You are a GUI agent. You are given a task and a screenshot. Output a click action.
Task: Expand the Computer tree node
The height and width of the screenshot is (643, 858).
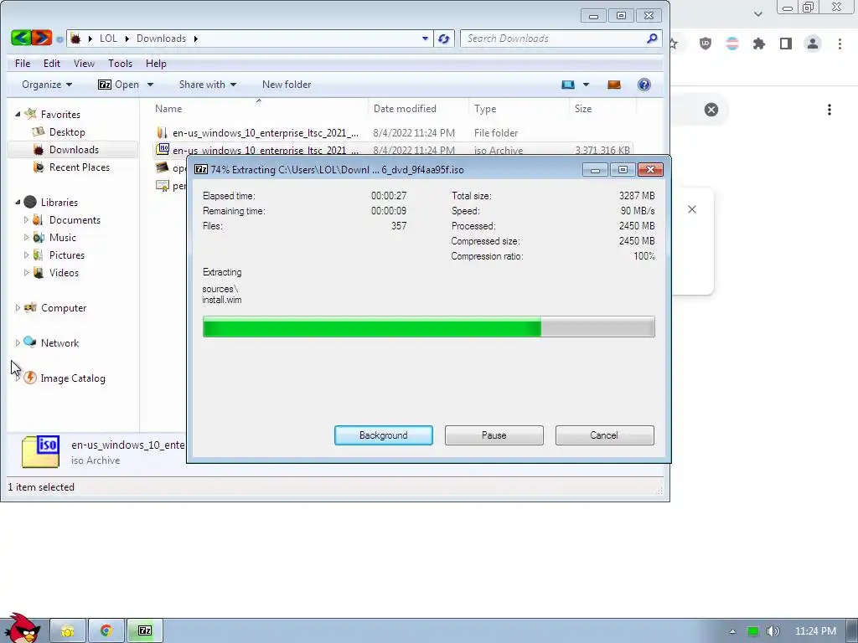tap(18, 308)
